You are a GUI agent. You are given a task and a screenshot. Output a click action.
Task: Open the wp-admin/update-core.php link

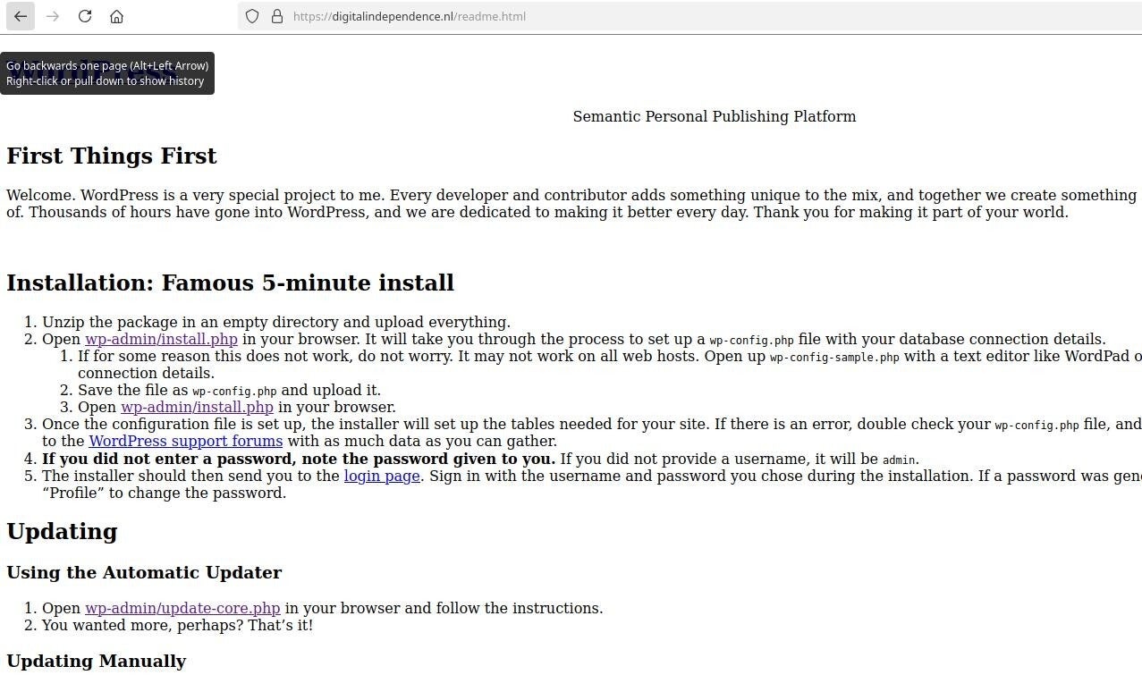(x=182, y=609)
